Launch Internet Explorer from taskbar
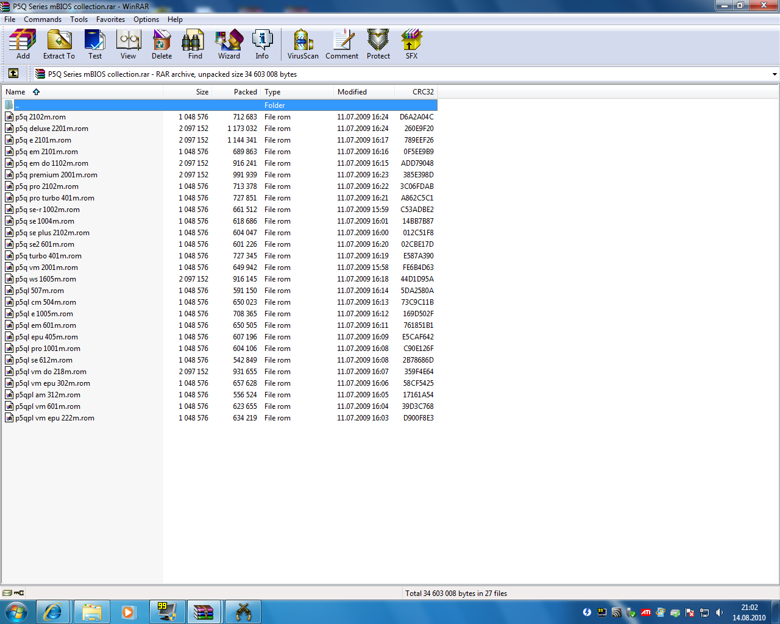 tap(53, 612)
